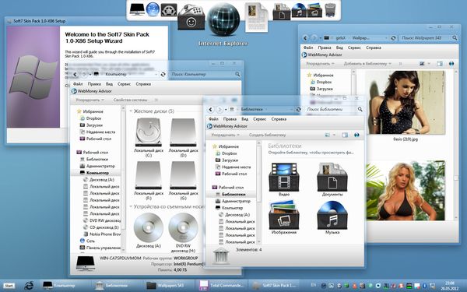Screen dimensions: 467x292
Task: Open Добавить в библиотеку dropdown in Wallpapers window
Action: point(367,64)
